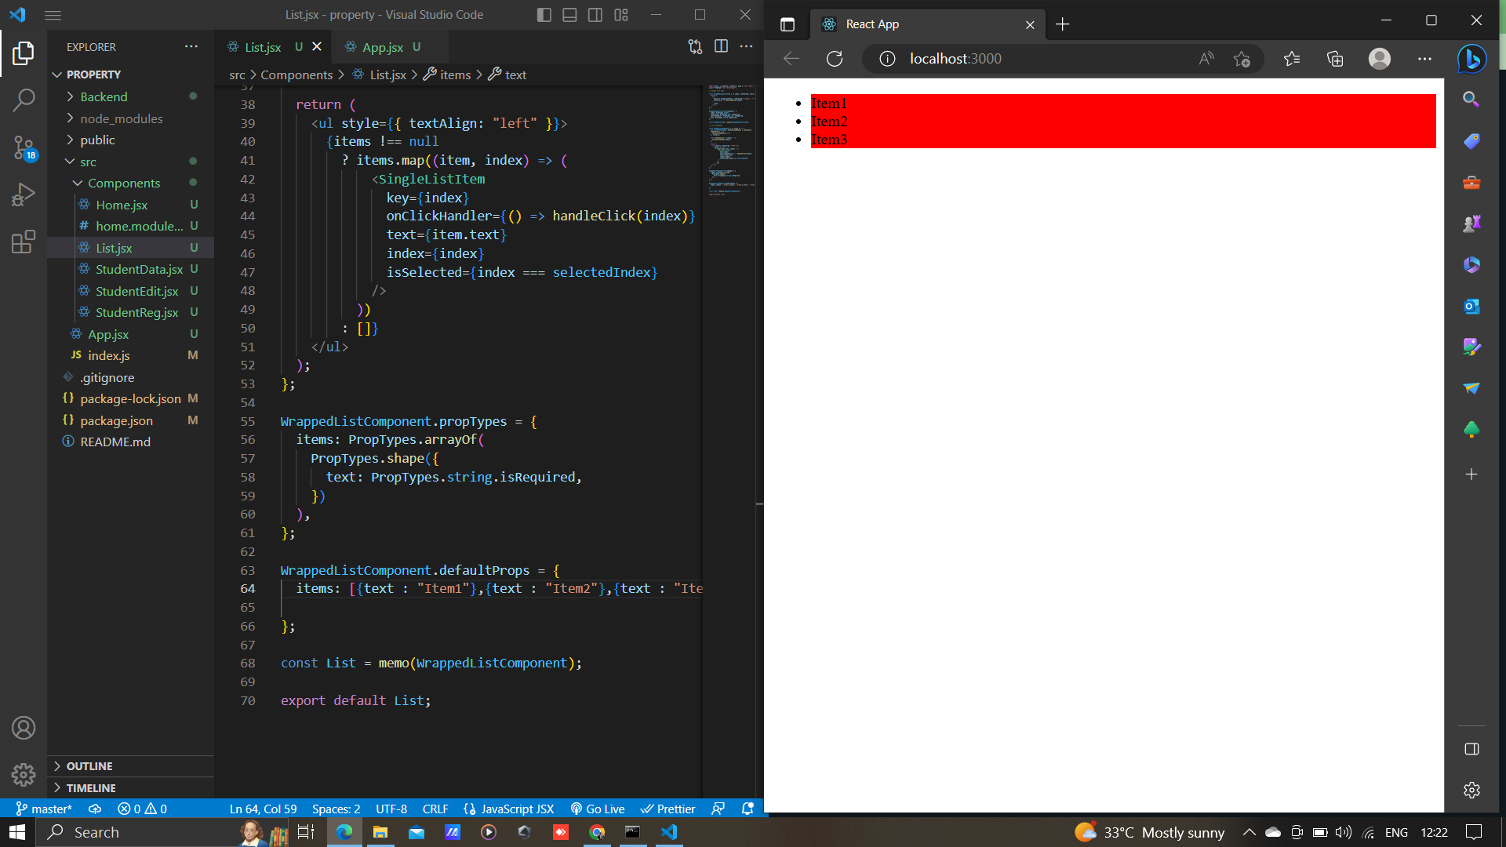1506x847 pixels.
Task: Click Go Live in the status bar
Action: point(598,809)
